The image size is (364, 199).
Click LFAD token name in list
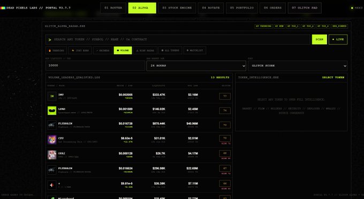click(62, 109)
